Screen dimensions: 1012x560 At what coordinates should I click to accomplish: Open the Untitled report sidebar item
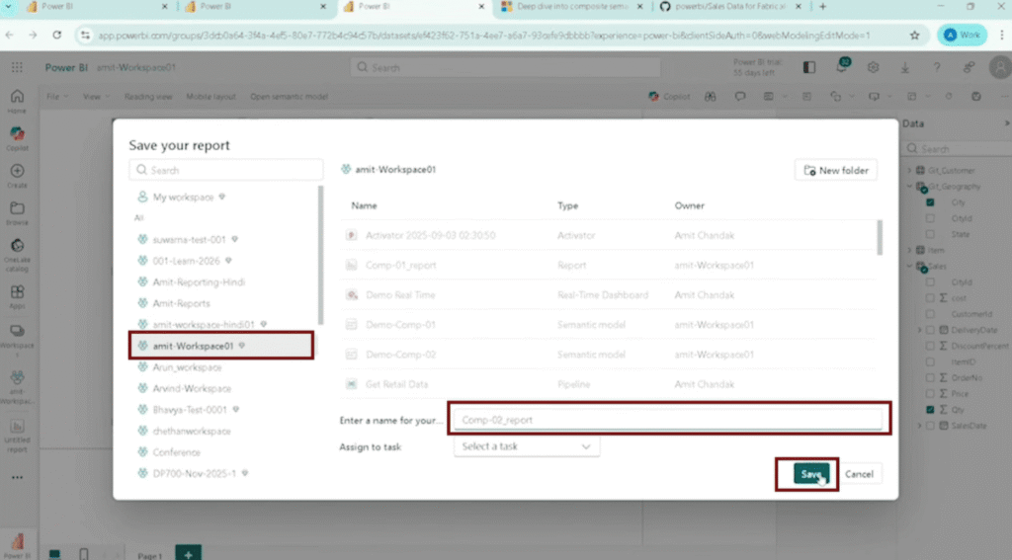coord(17,427)
